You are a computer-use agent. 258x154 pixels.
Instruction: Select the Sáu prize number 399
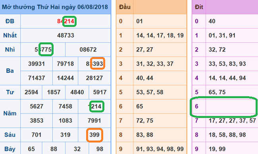(94, 135)
